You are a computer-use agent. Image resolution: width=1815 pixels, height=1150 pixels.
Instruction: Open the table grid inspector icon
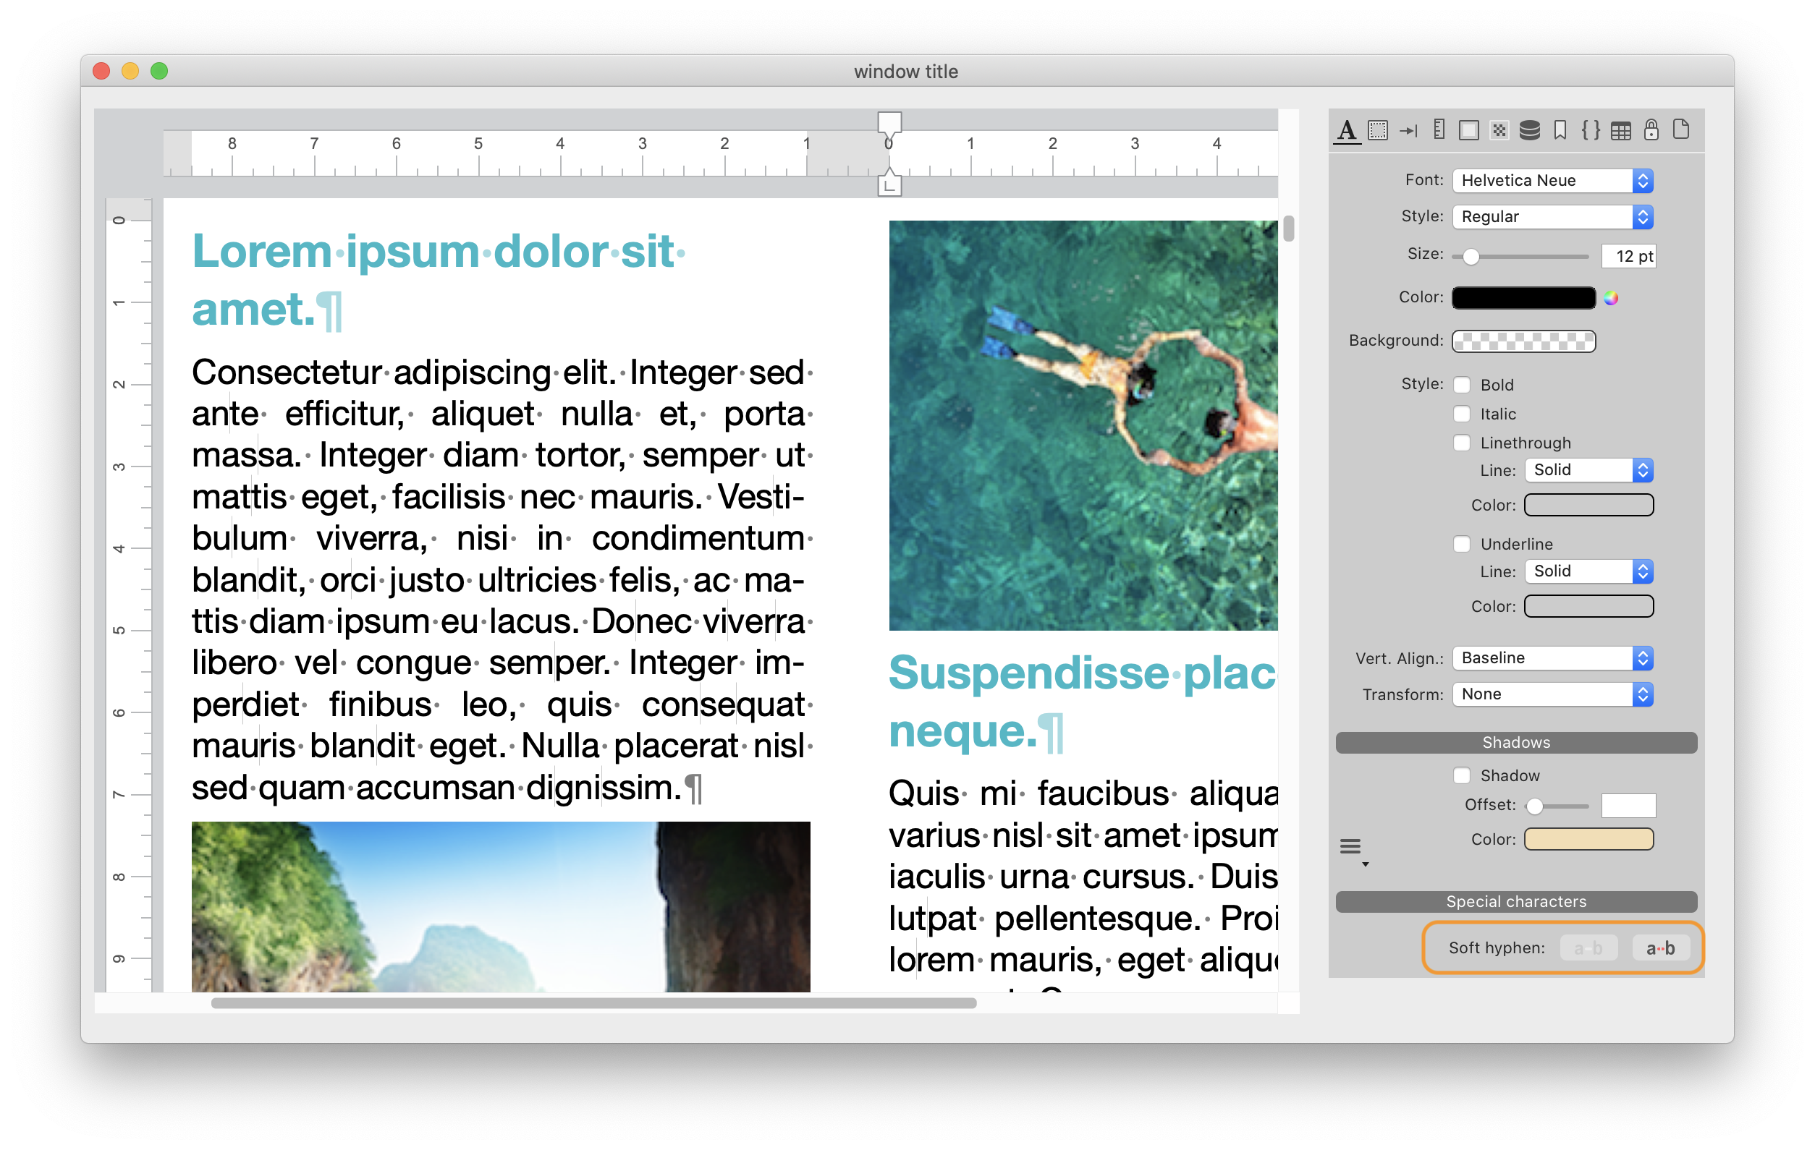pyautogui.click(x=1620, y=131)
